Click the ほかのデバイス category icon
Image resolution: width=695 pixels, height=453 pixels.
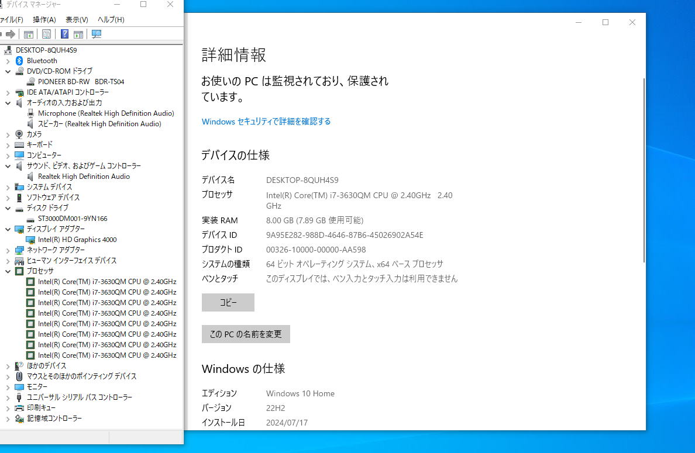[19, 366]
